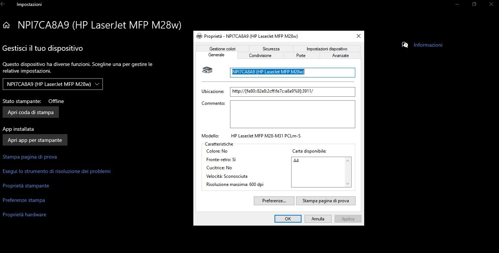Click the Preferenze... button in dialog
The width and height of the screenshot is (499, 253).
click(x=274, y=201)
